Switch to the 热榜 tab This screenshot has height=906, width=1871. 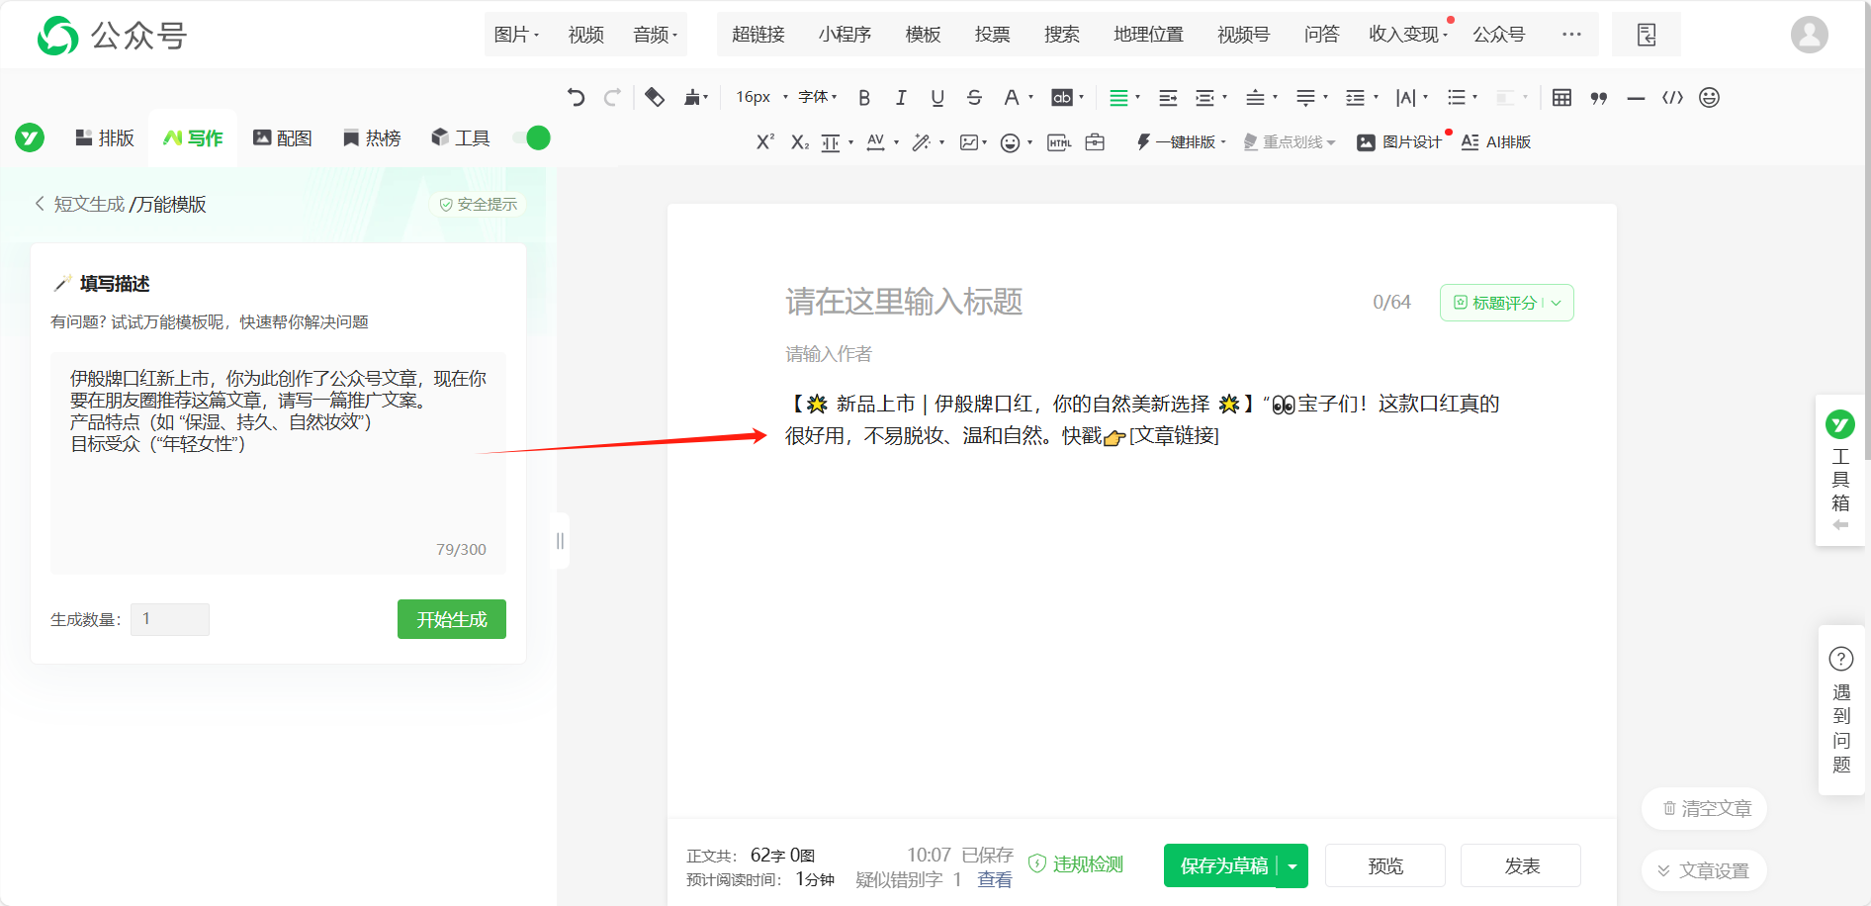[372, 137]
